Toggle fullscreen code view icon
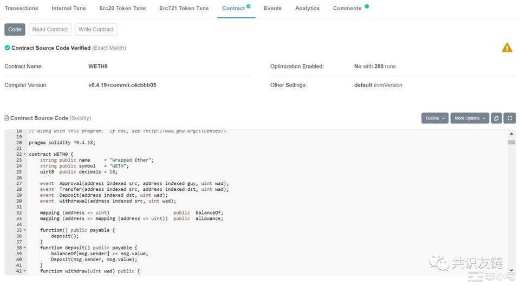The width and height of the screenshot is (520, 286). (510, 118)
